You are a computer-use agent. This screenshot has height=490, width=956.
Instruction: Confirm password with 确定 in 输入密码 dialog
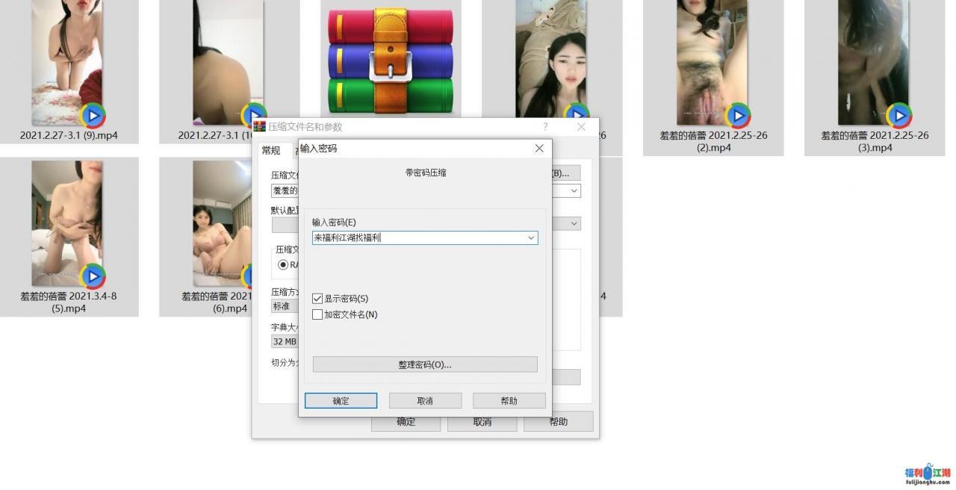coord(341,401)
